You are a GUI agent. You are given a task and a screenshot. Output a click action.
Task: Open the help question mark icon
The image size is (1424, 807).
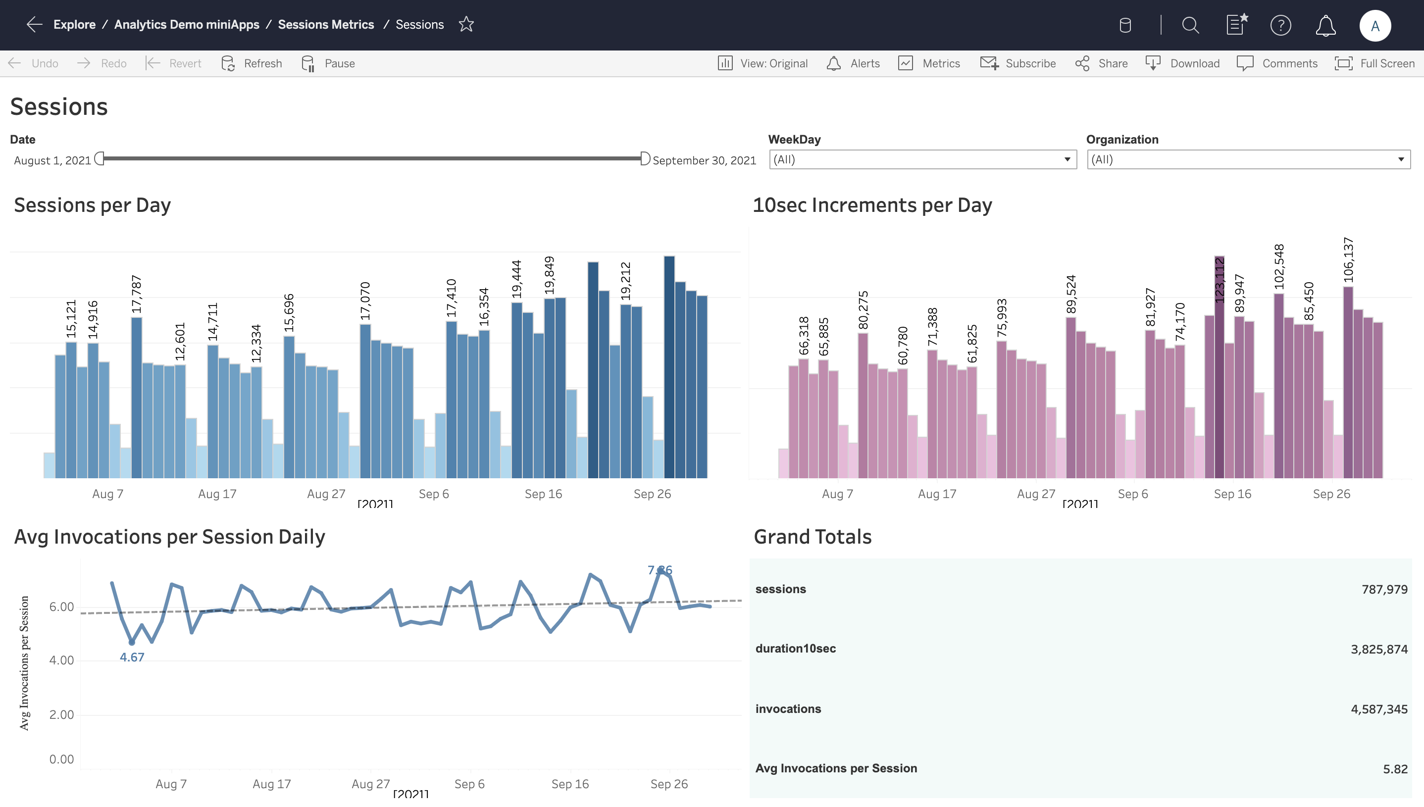1280,25
